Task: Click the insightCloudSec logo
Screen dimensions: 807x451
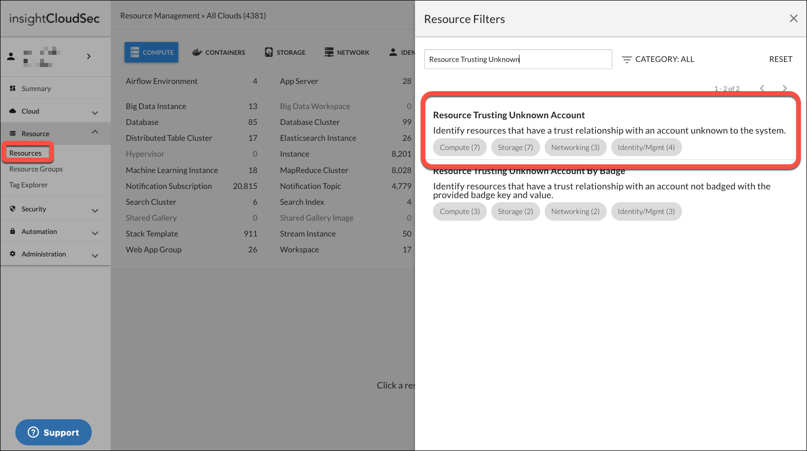Action: click(54, 18)
